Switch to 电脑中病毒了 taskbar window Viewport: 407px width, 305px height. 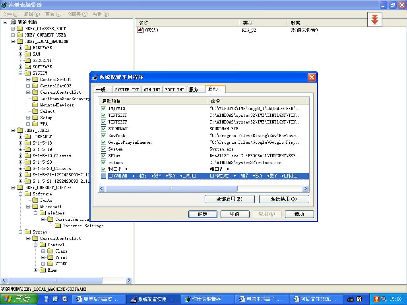[261, 299]
